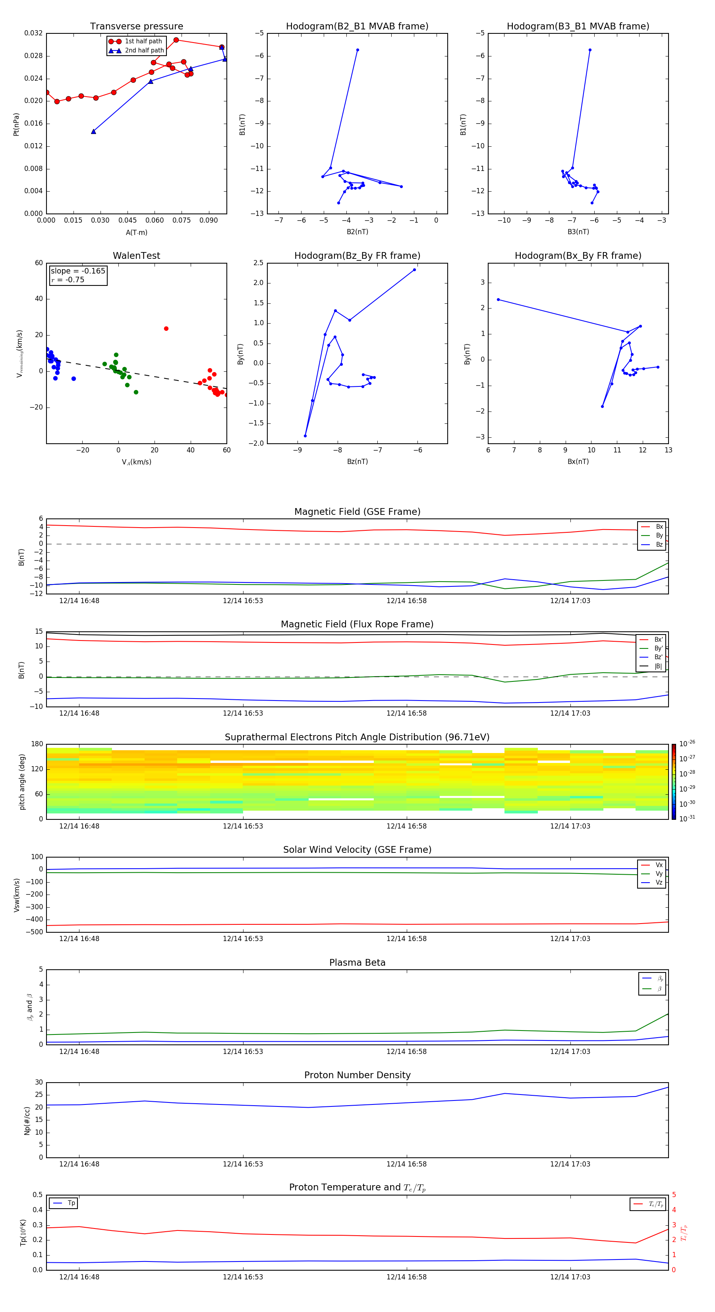
Task: Click the 'B3(nT)' x-axis label
Action: click(x=578, y=232)
